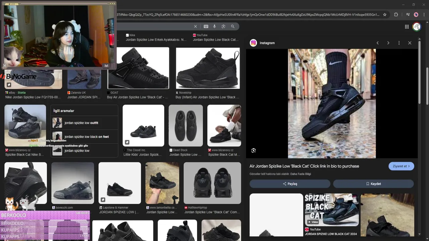Open lamontiellta.co hand-held sneaker thumbnail

tap(162, 183)
